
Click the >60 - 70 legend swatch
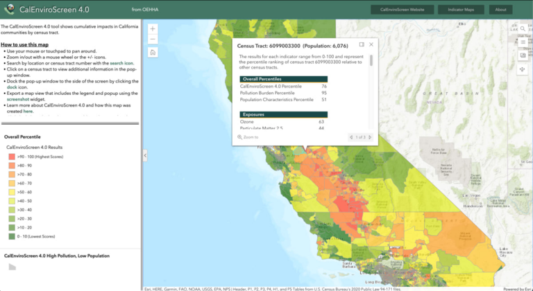(12, 183)
